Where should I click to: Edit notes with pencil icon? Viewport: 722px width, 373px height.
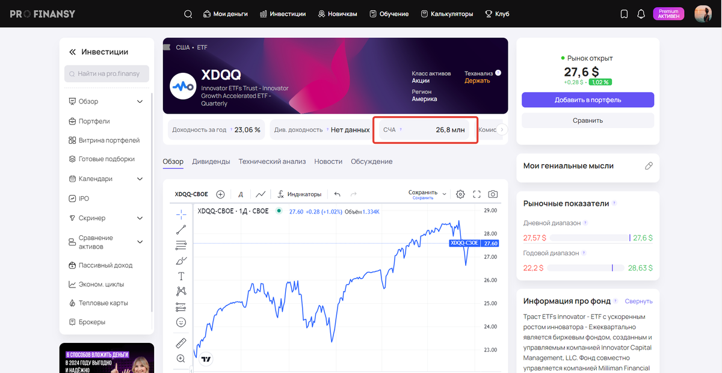649,166
